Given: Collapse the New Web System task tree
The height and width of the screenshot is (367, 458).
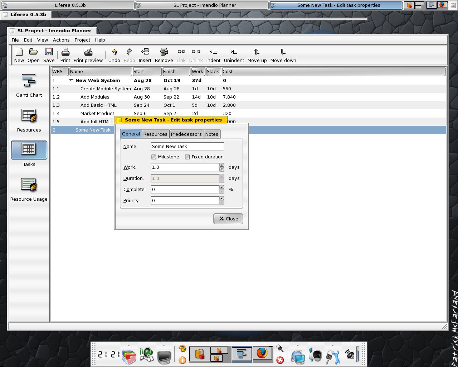Looking at the screenshot, I should pos(71,80).
